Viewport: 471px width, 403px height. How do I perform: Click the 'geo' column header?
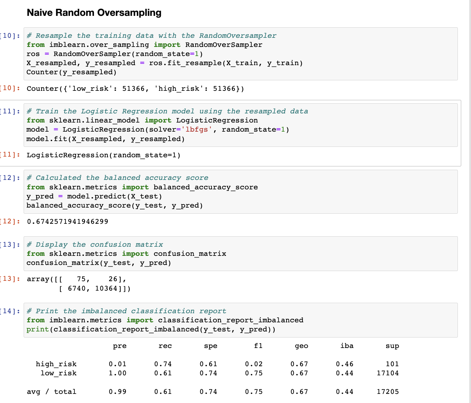(301, 346)
